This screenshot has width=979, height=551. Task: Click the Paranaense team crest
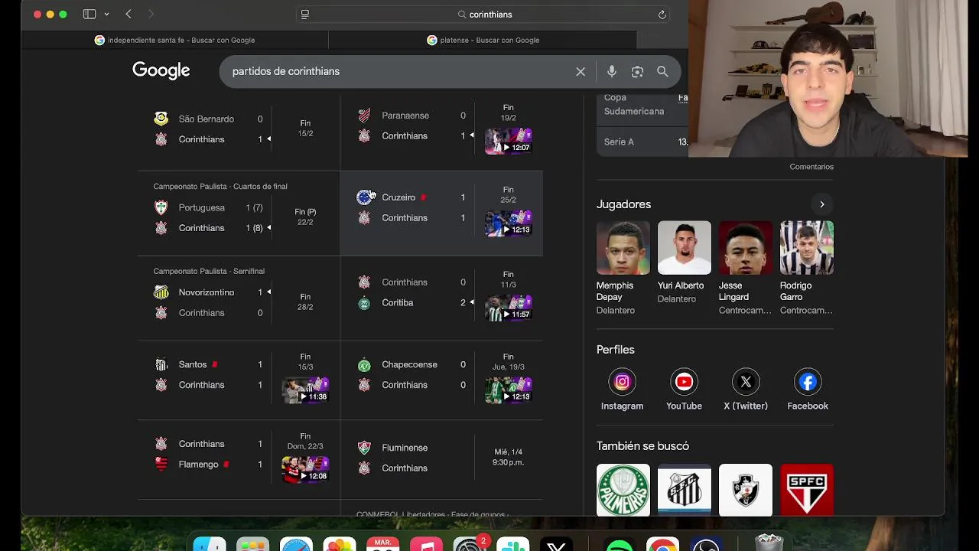pyautogui.click(x=364, y=116)
